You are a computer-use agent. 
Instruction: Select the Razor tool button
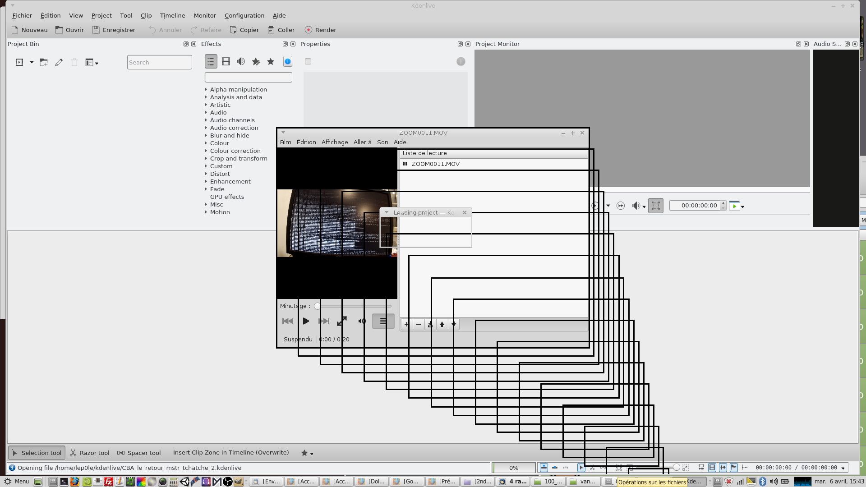pyautogui.click(x=89, y=453)
